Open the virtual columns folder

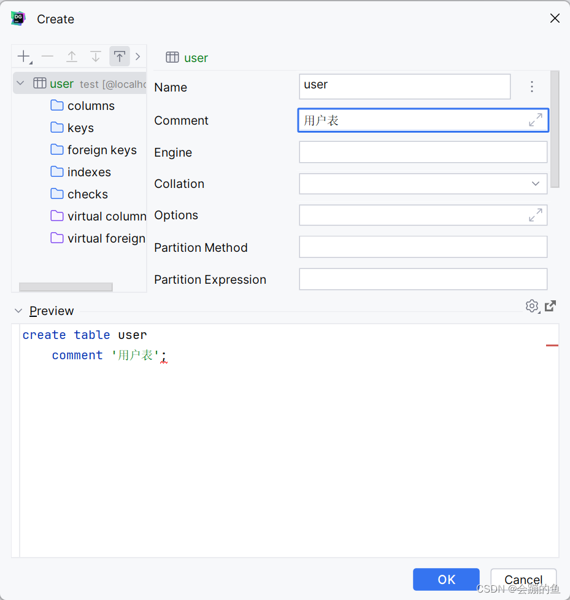98,216
